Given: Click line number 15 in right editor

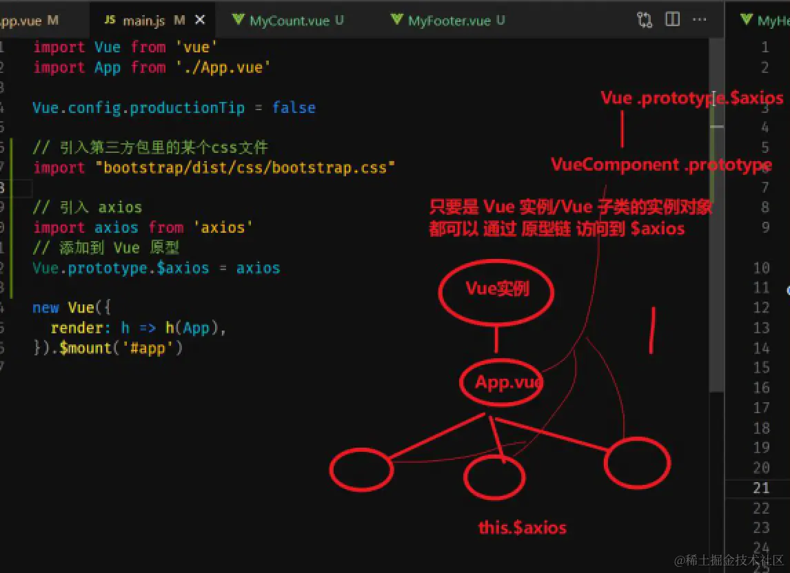Looking at the screenshot, I should click(761, 368).
